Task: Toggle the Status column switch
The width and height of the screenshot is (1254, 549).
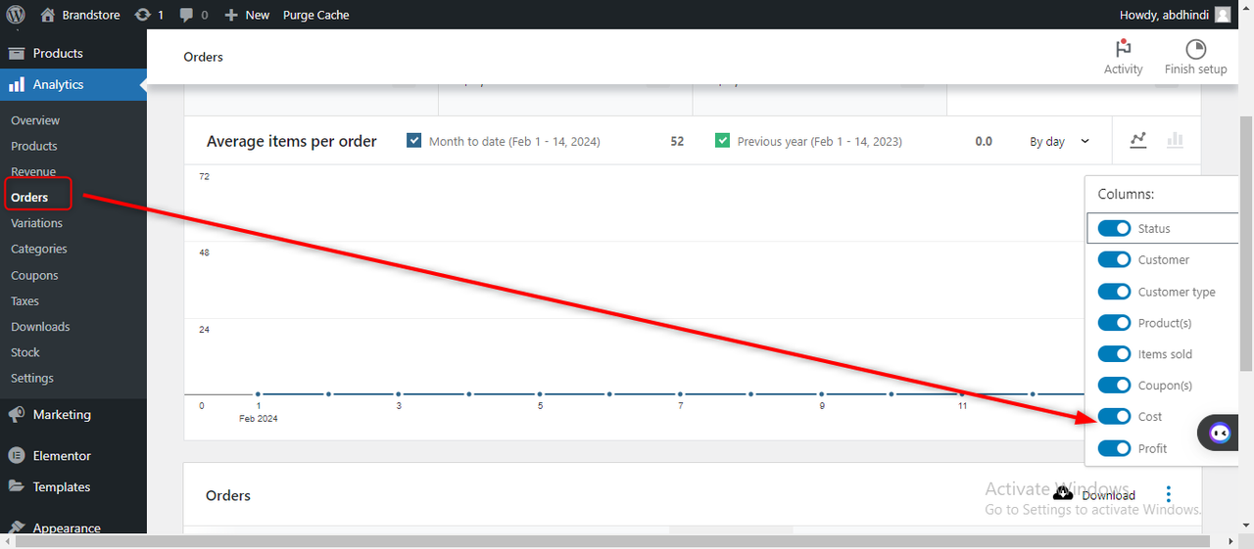Action: pos(1114,228)
